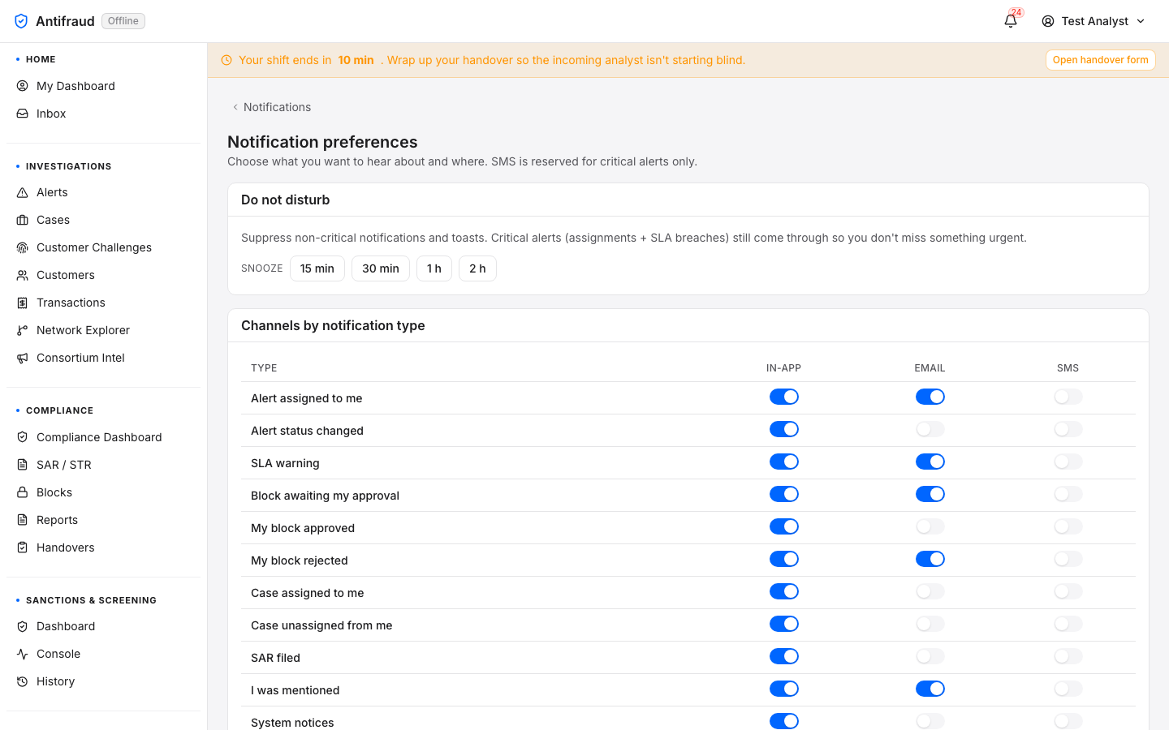The width and height of the screenshot is (1169, 730).
Task: Toggle email for My block rejected
Action: [930, 559]
